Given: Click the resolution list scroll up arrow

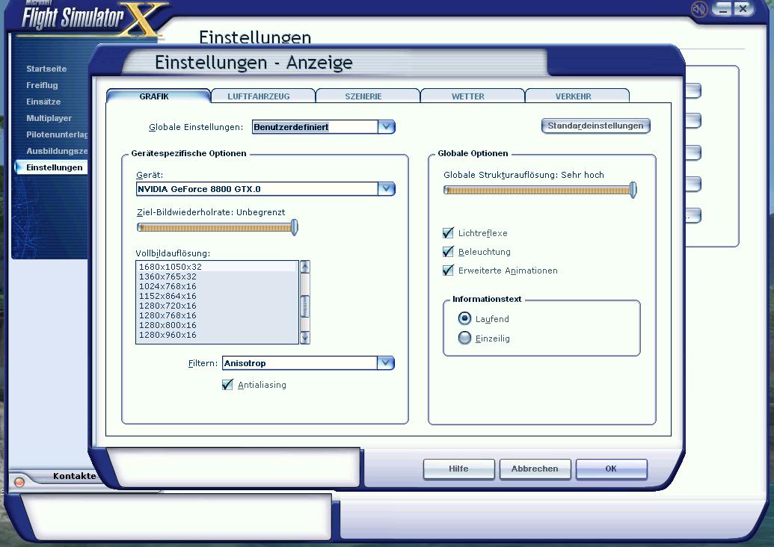Looking at the screenshot, I should click(305, 266).
